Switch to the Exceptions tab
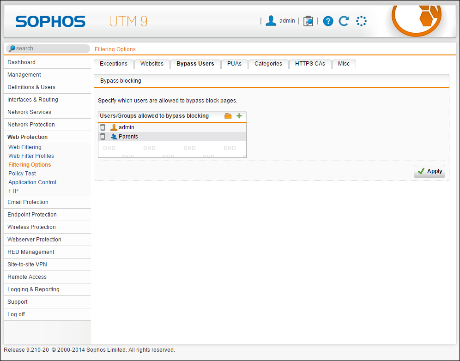This screenshot has height=361, width=460. coord(114,64)
